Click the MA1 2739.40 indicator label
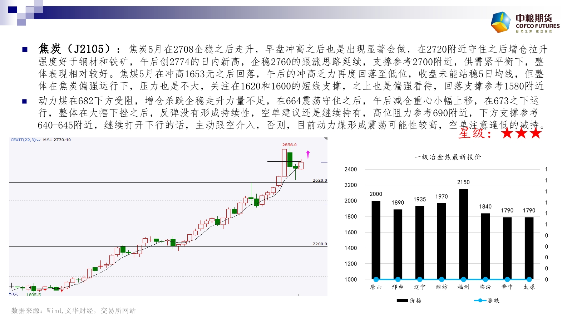Image resolution: width=572 pixels, height=322 pixels. 57,140
